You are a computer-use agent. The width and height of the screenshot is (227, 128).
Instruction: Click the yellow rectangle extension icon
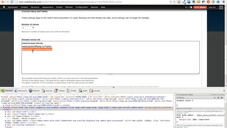tap(199, 2)
